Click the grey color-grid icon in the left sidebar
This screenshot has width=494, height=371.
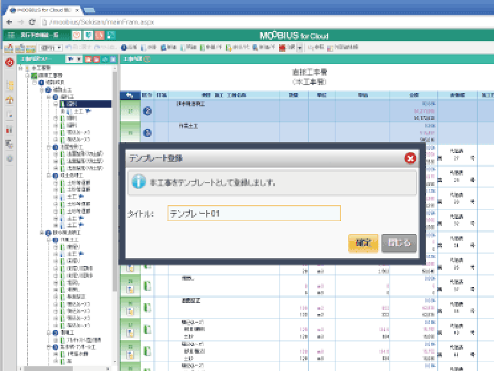pyautogui.click(x=10, y=144)
